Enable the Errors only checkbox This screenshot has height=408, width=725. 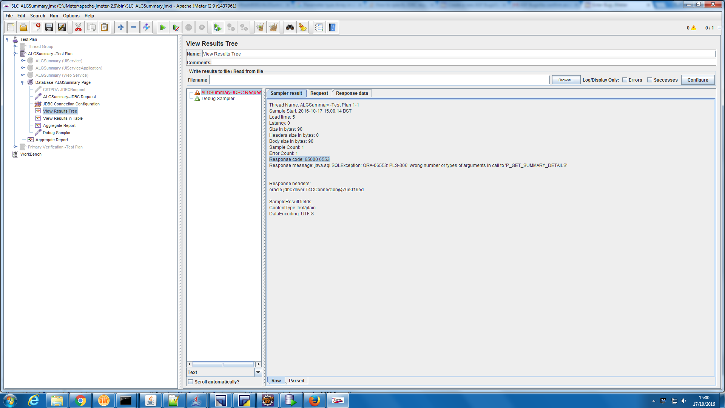point(625,80)
